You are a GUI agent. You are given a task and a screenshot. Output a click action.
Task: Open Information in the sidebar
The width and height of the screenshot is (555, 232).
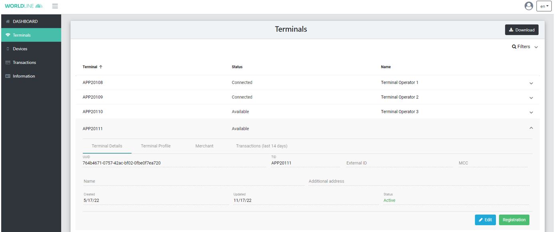pyautogui.click(x=24, y=76)
